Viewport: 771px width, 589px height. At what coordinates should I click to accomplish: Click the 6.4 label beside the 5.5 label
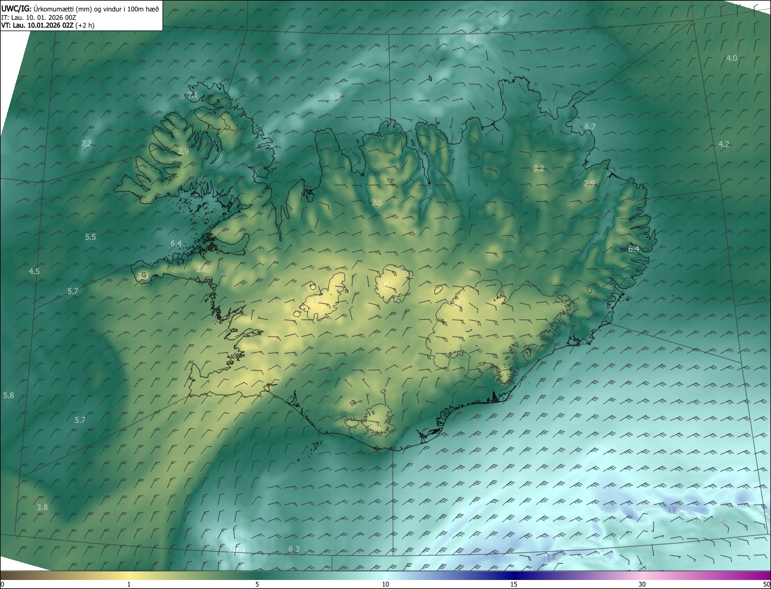click(176, 243)
